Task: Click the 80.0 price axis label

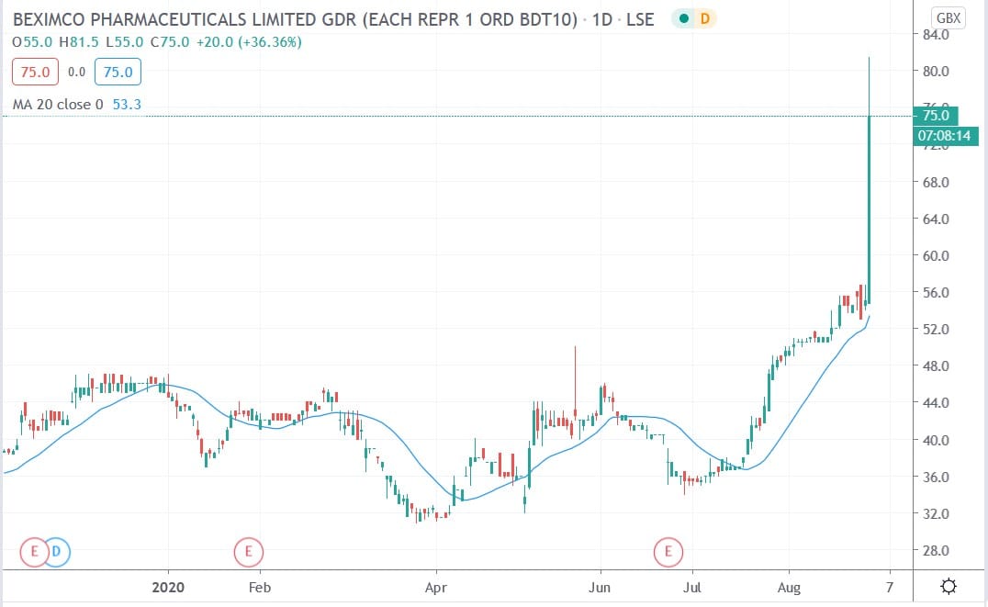Action: (x=936, y=72)
